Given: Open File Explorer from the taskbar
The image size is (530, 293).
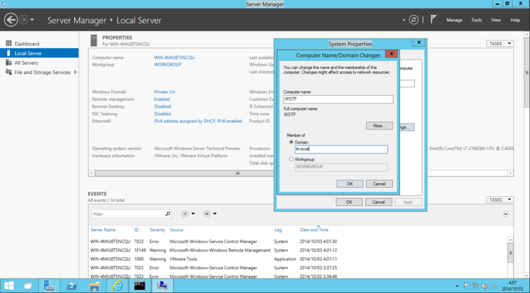Looking at the screenshot, I should pos(94,286).
